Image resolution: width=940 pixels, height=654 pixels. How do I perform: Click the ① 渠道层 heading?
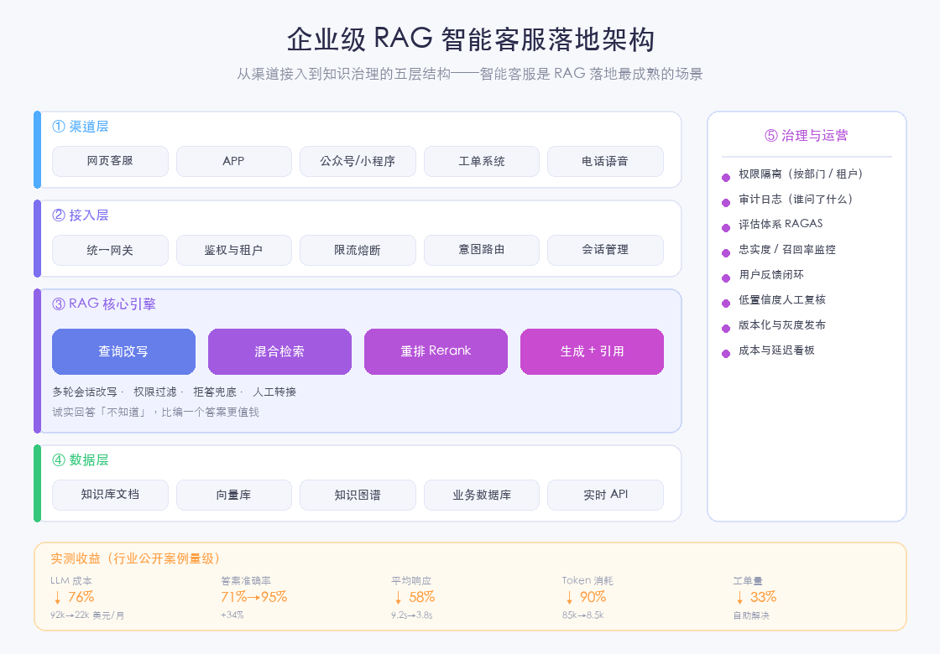81,127
